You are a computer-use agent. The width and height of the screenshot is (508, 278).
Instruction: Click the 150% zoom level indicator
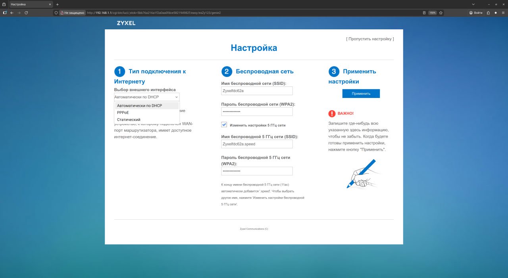433,13
